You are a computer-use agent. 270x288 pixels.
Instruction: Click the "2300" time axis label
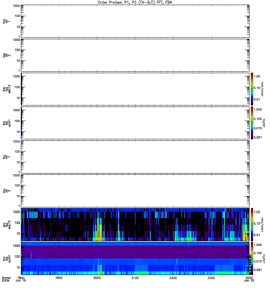click(x=211, y=278)
